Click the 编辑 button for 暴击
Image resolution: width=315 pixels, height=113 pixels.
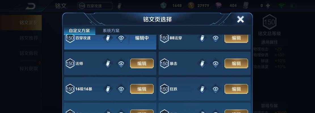click(x=236, y=63)
